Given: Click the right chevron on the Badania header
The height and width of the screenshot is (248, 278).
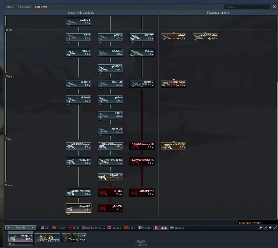Looking at the screenshot, I should tap(34, 228).
